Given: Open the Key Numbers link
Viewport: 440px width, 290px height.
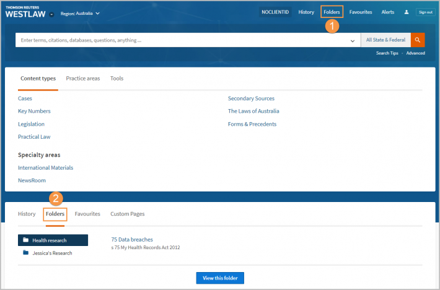Looking at the screenshot, I should [x=34, y=111].
